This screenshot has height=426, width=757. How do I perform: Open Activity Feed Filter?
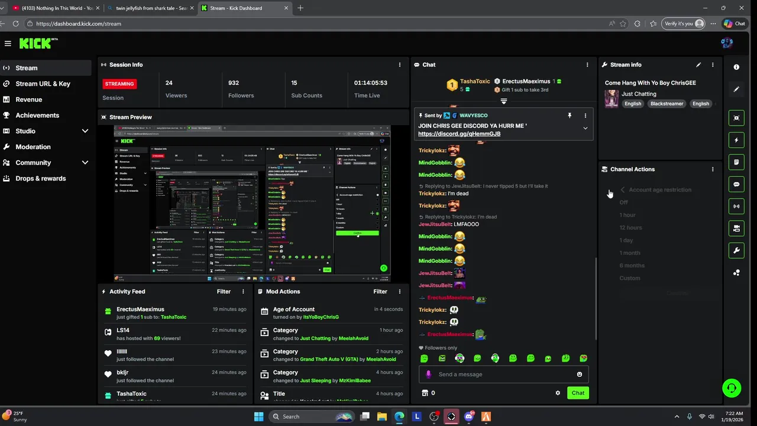(x=224, y=291)
